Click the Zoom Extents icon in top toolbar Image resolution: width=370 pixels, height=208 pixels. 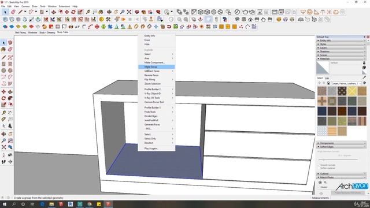tap(129, 12)
